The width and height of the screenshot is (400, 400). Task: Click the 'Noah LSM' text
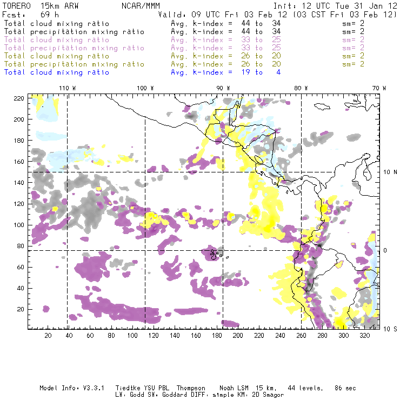pos(234,388)
